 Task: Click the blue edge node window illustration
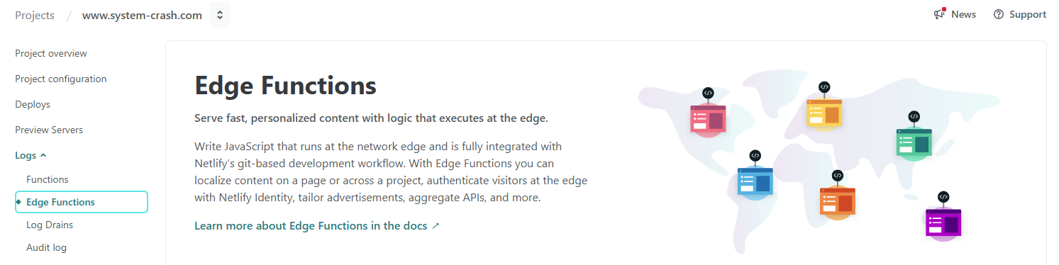pos(755,181)
